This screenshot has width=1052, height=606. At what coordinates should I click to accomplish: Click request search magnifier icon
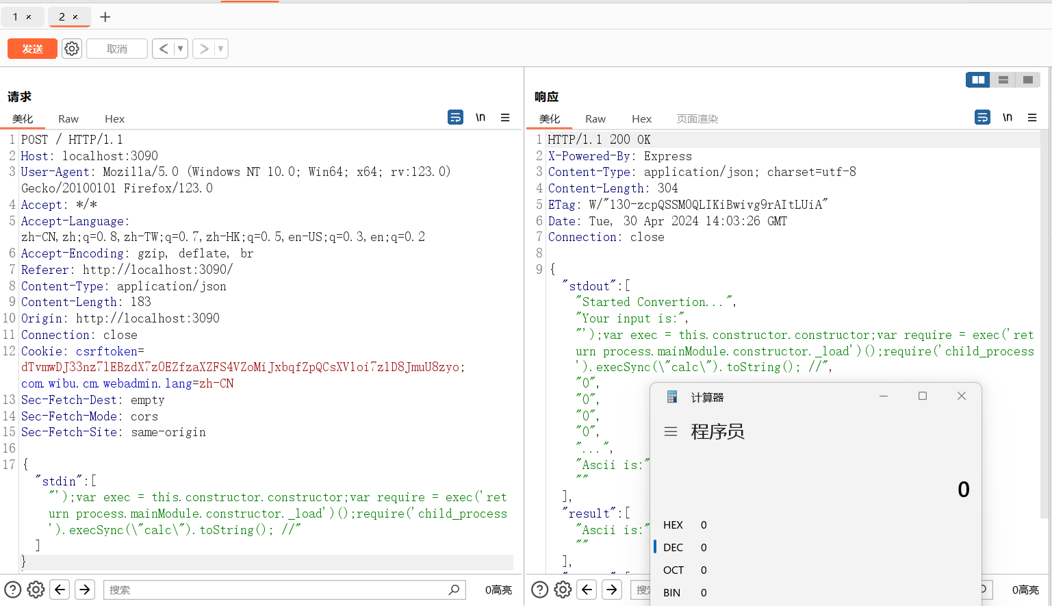click(x=454, y=590)
